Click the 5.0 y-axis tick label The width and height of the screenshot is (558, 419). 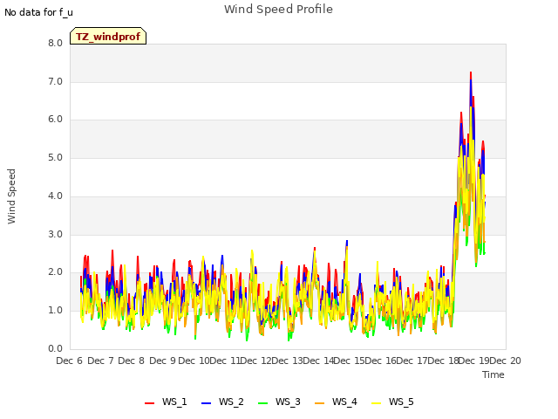55,157
